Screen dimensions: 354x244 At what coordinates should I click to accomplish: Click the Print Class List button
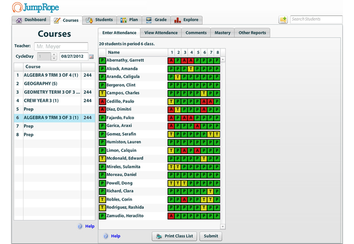[x=174, y=236]
